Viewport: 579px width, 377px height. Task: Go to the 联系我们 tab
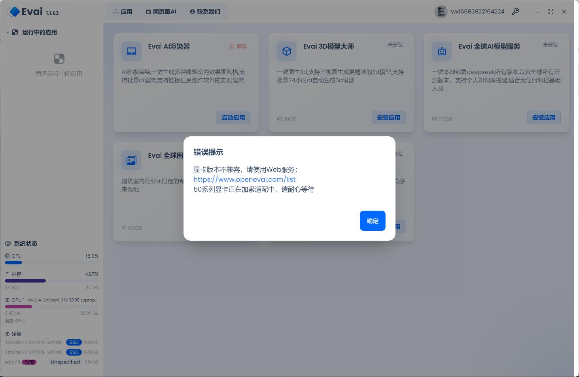click(x=205, y=12)
